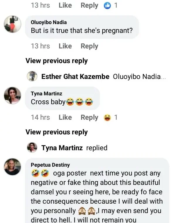
Task: Click the blue thumbs-up reaction icon
Action: [x=108, y=6]
